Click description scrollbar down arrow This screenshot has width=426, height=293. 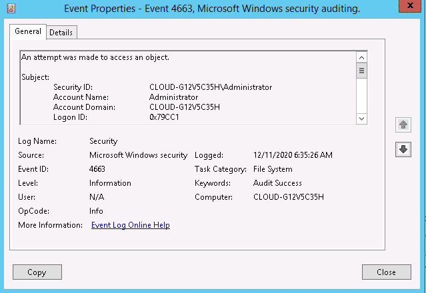point(361,119)
